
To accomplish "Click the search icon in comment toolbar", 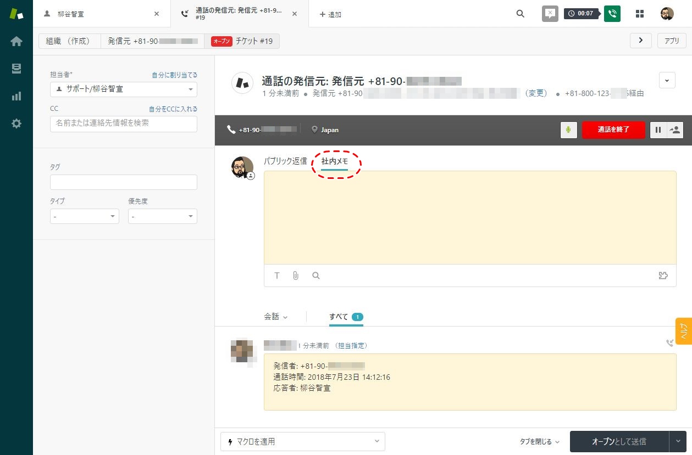I will coord(316,276).
